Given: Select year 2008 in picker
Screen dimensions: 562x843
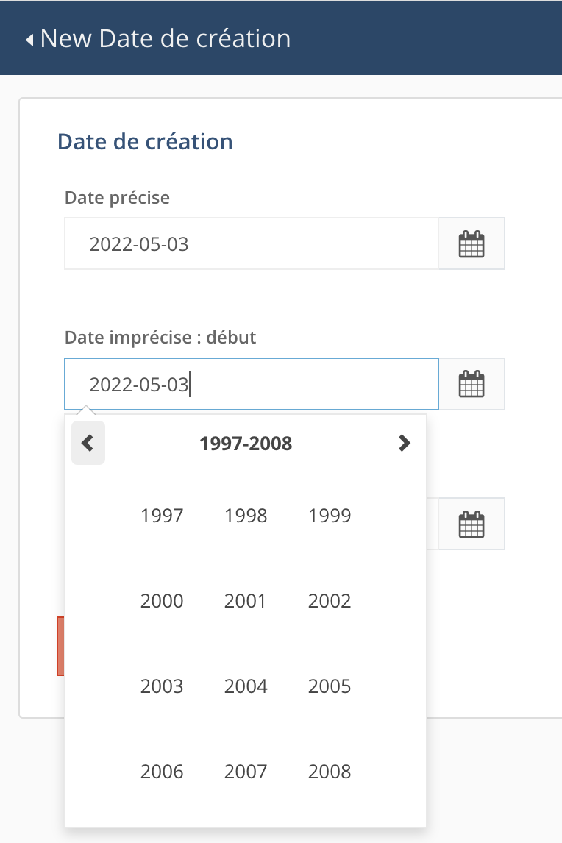Looking at the screenshot, I should 330,772.
